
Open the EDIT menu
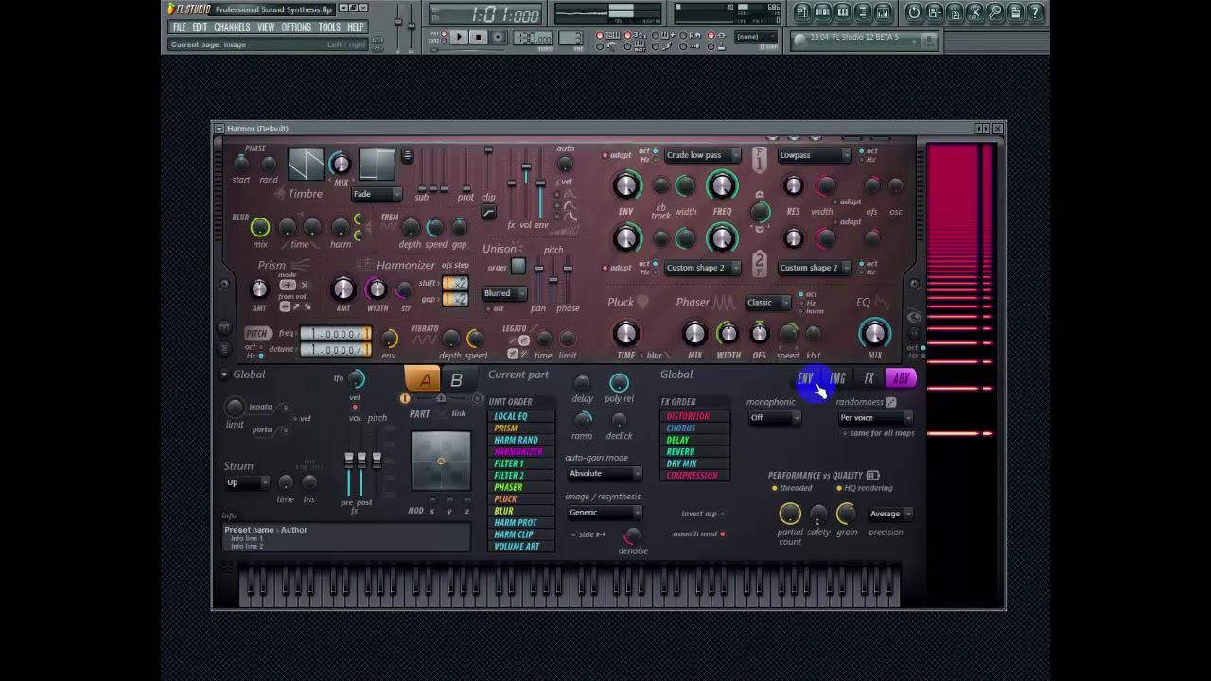coord(200,27)
